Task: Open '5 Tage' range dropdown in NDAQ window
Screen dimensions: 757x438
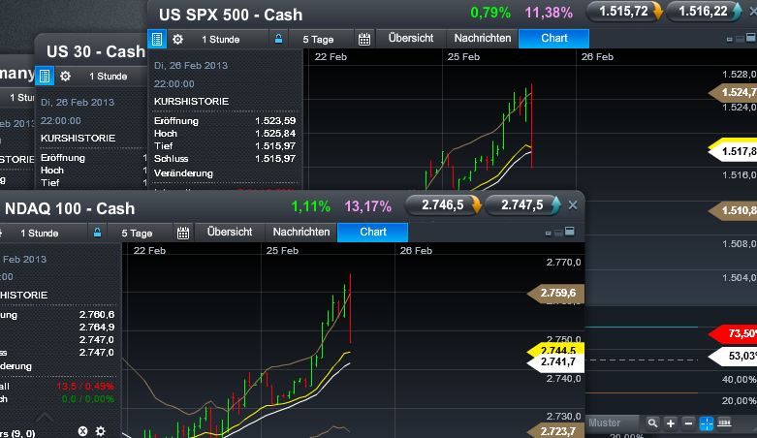Action: (137, 234)
